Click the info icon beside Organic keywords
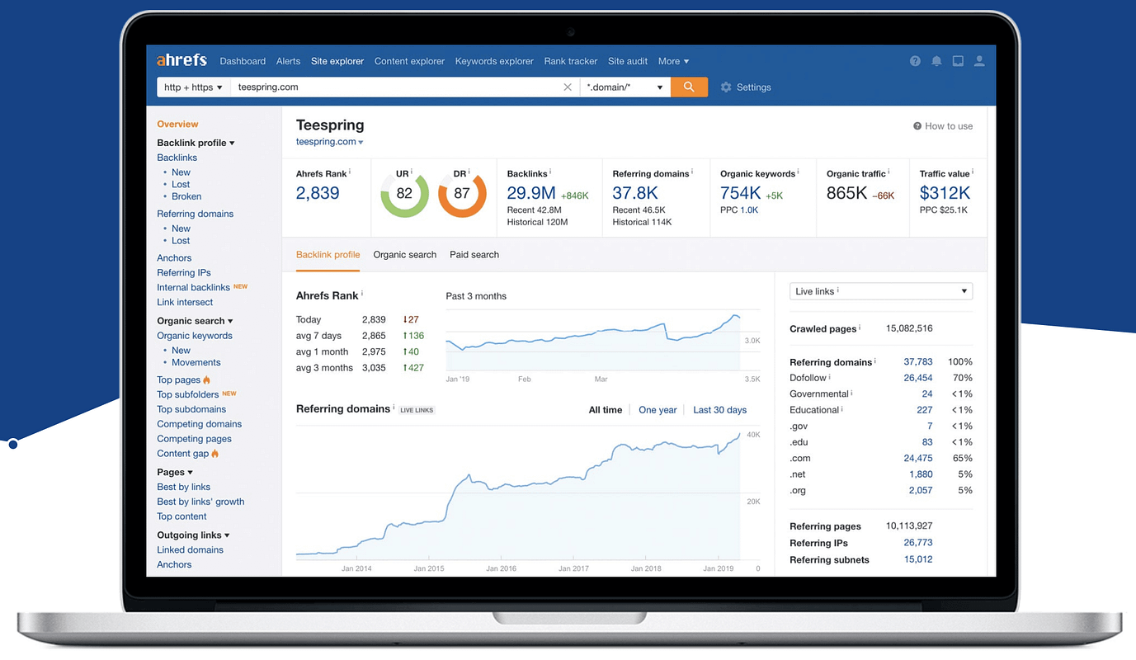This screenshot has width=1136, height=660. 798,172
